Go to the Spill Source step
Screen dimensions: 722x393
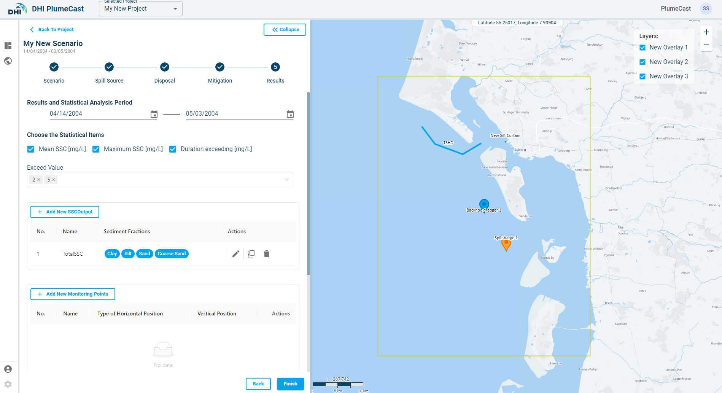click(109, 67)
